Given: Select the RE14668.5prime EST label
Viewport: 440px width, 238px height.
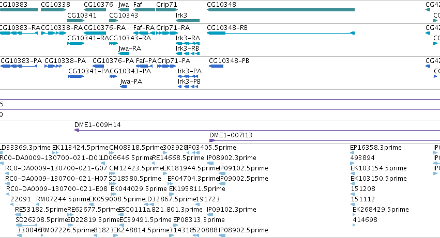Looking at the screenshot, I should click(x=178, y=158).
